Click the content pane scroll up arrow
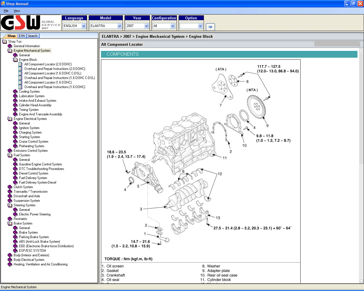This screenshot has width=364, height=291. click(361, 50)
